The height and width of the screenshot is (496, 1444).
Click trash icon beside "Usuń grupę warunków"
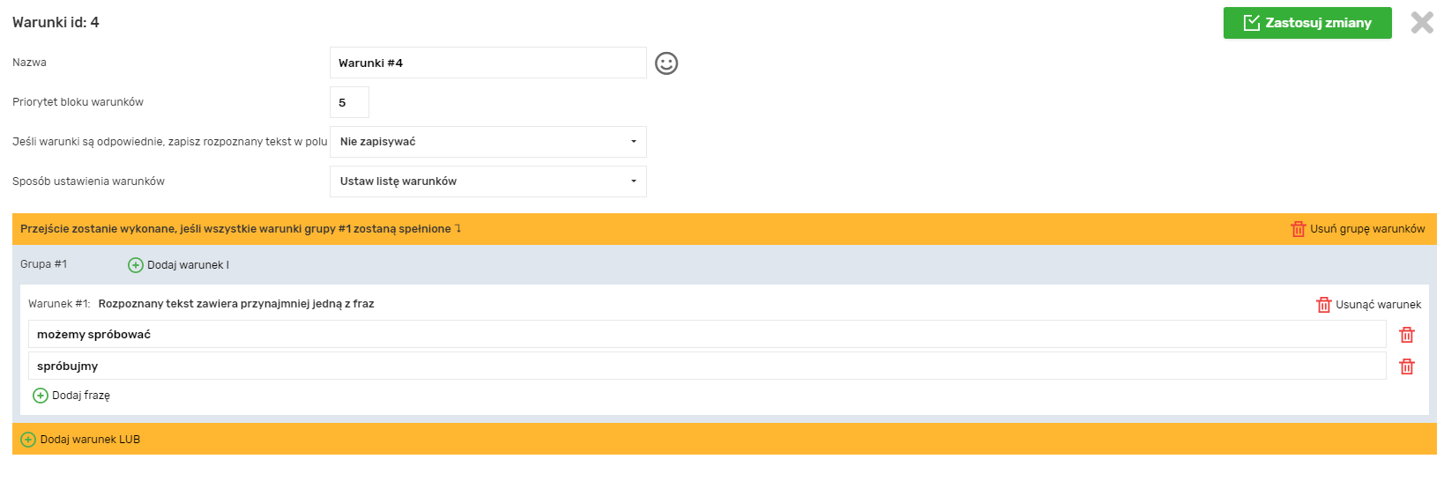pyautogui.click(x=1298, y=229)
